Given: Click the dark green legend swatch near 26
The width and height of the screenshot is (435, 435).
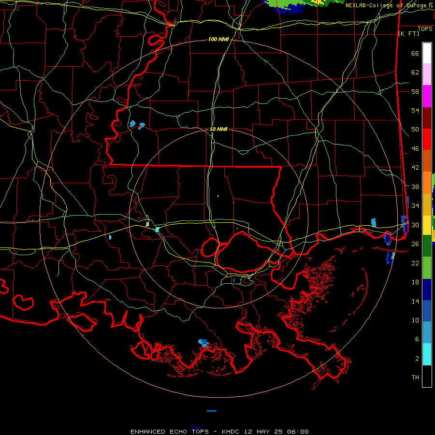Looking at the screenshot, I should [427, 246].
